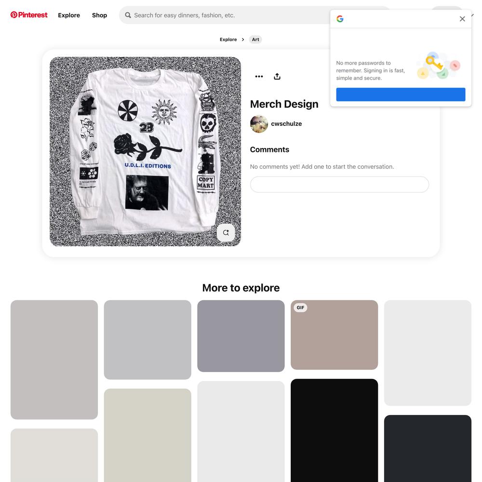Screen dimensions: 482x482
Task: Open the pin thumbnail with GIF badge
Action: coord(334,335)
